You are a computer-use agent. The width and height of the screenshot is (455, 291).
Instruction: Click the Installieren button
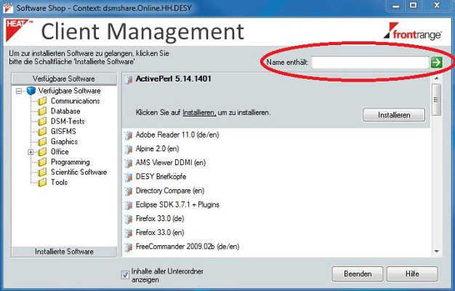(x=394, y=115)
